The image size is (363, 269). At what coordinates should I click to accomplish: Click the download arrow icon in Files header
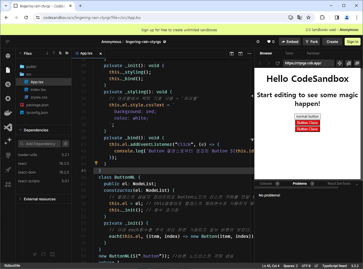click(47, 53)
